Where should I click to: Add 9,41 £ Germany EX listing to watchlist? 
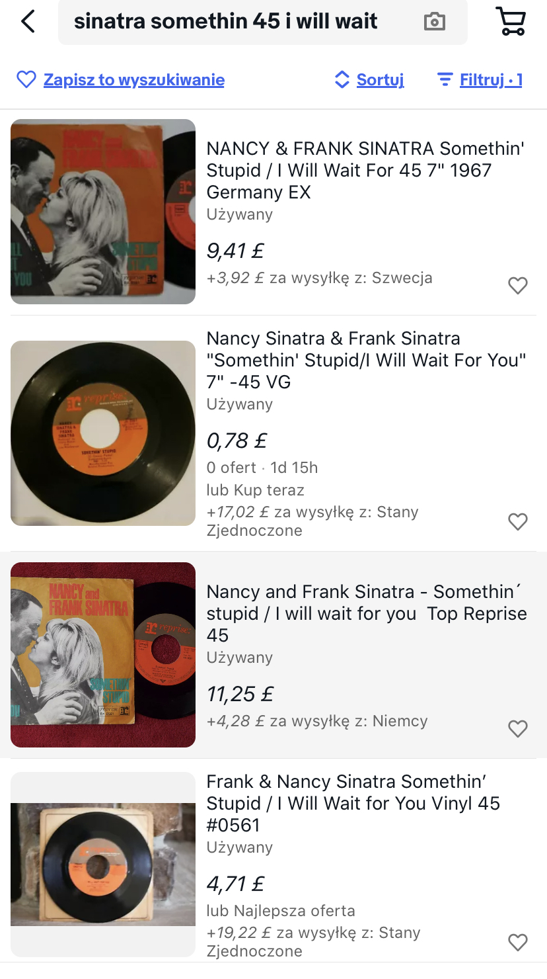pos(518,285)
